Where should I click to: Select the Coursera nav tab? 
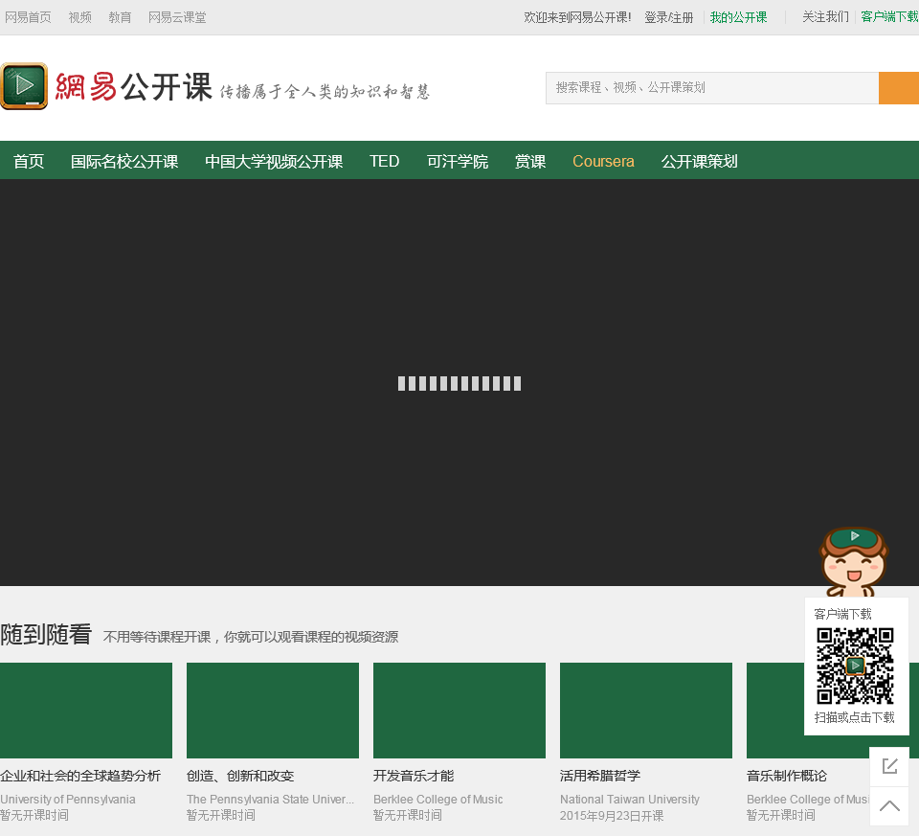pos(603,161)
